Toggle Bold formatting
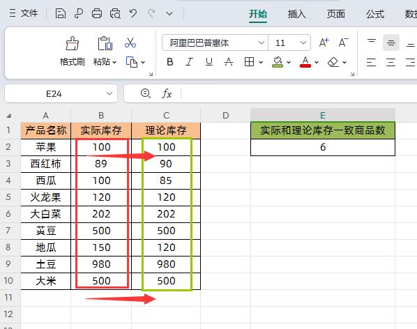Screen dimensions: 417x329 (x=170, y=62)
